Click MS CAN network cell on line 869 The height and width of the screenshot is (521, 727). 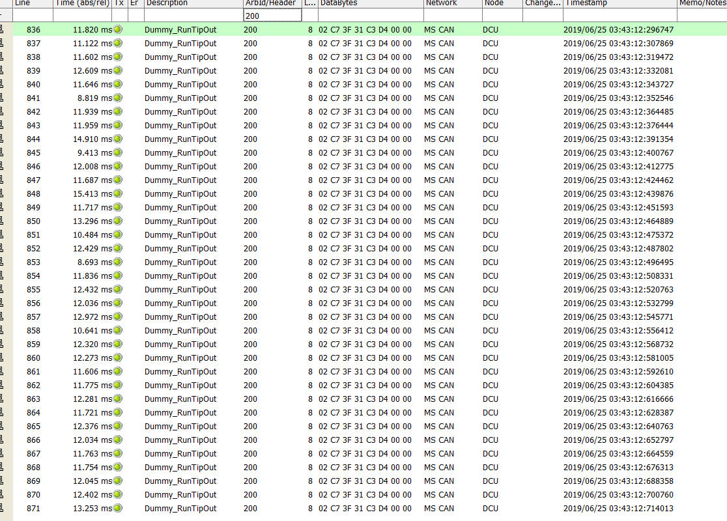(438, 481)
